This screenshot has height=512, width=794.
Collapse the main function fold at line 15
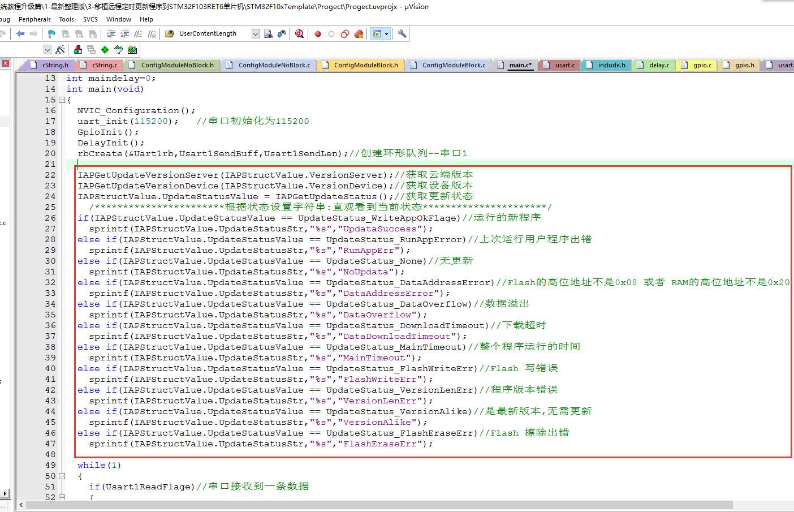point(62,100)
